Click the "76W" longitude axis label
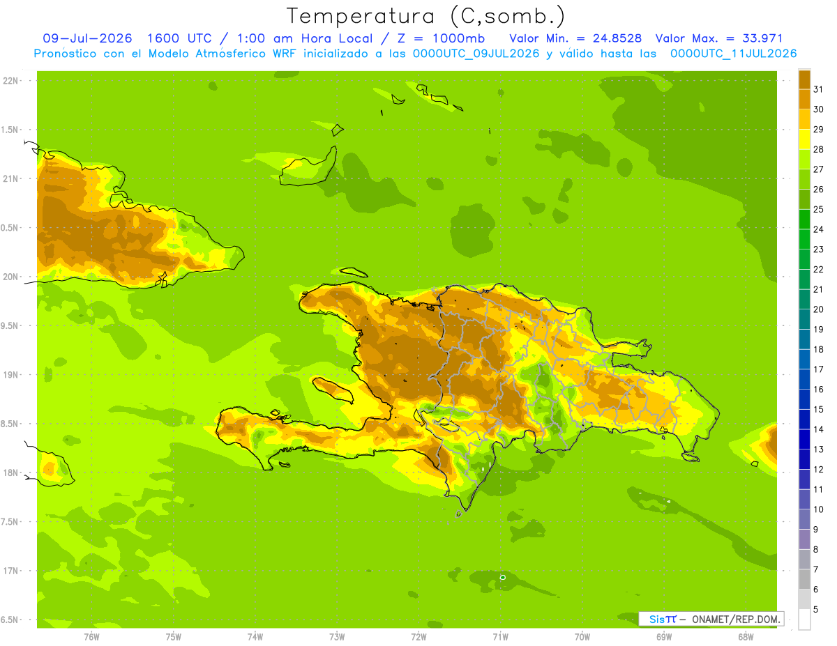Image resolution: width=837 pixels, height=646 pixels. tap(91, 636)
